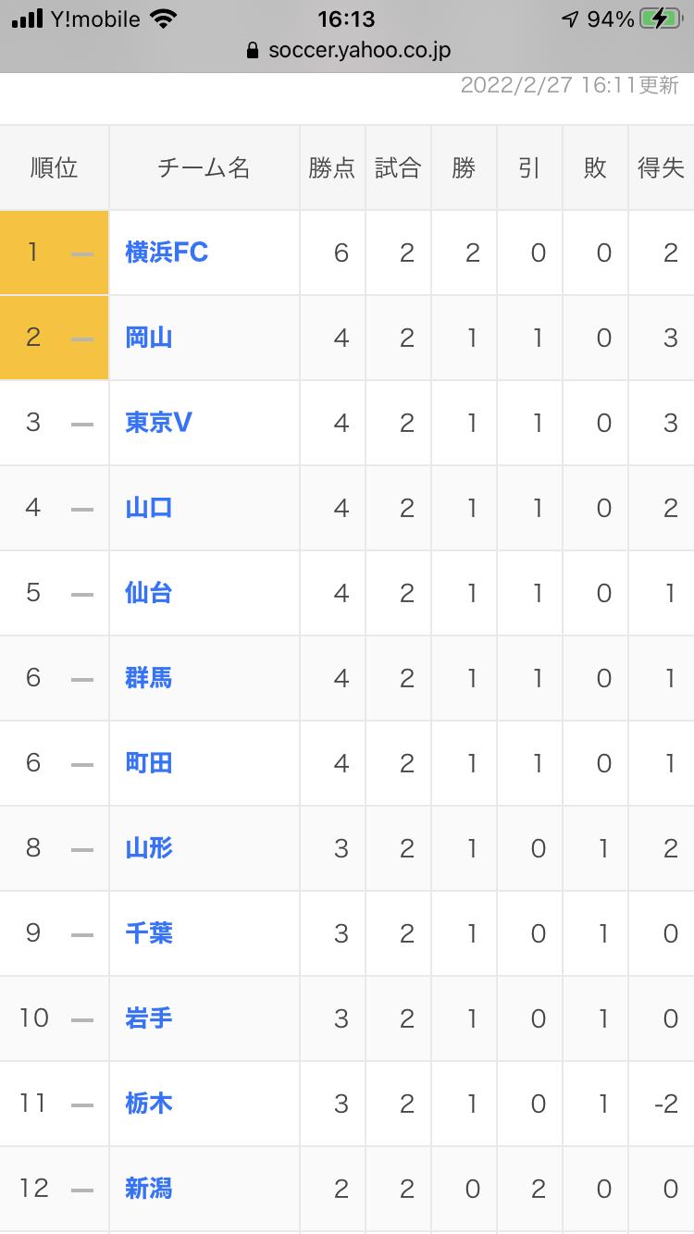Open the 岩手 team link

pyautogui.click(x=149, y=1018)
